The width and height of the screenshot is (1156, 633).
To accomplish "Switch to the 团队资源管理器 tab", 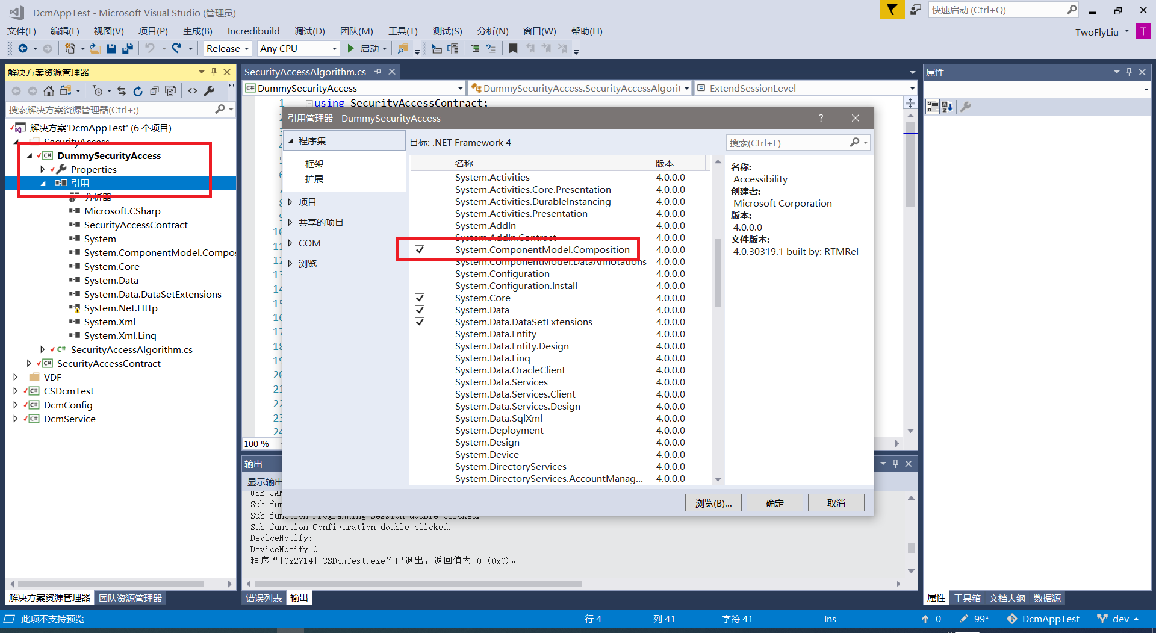I will [x=131, y=598].
